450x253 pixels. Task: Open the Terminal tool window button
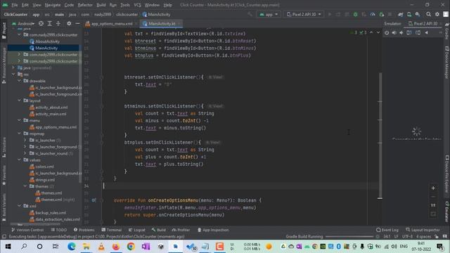point(112,230)
